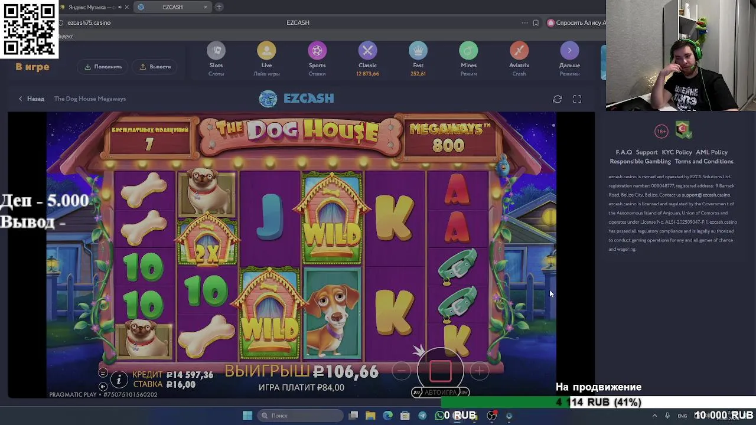Screen dimensions: 756x425
Task: Close the EZCASH browser tab
Action: [x=206, y=7]
